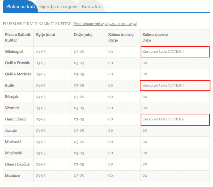213x187 pixels.
Task: Click the Përditësuar më 09.07.2020 timestamp link
Action: pos(105,24)
